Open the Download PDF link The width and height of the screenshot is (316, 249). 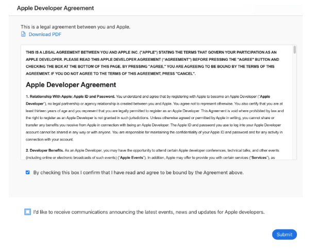pos(45,35)
